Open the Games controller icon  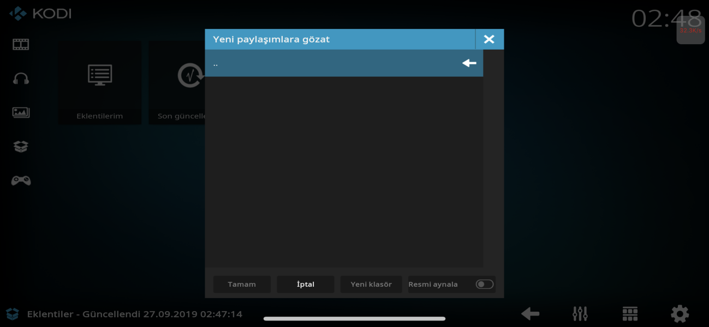(x=21, y=181)
